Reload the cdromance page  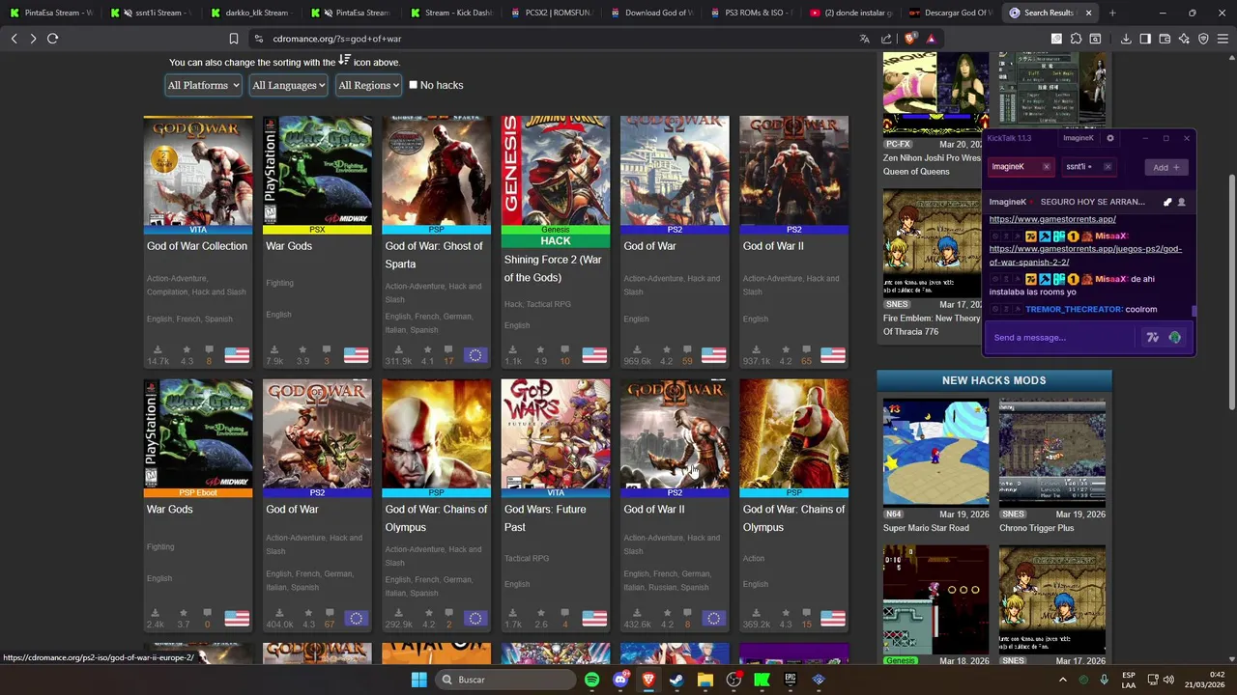52,39
